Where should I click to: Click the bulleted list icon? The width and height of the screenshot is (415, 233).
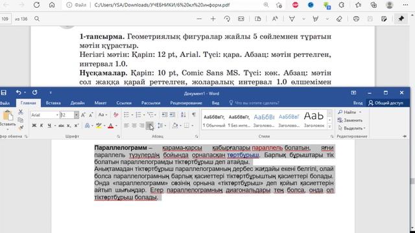pos(126,115)
